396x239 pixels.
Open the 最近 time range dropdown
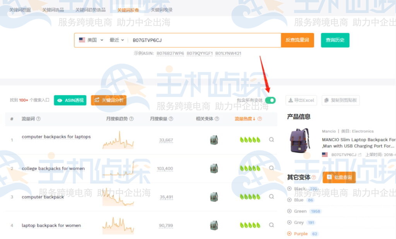point(116,39)
